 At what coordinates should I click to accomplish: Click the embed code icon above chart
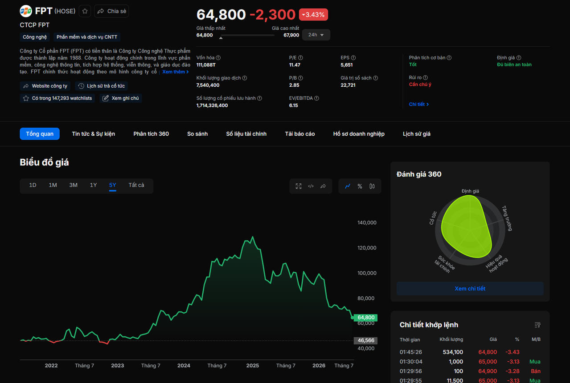pos(311,186)
